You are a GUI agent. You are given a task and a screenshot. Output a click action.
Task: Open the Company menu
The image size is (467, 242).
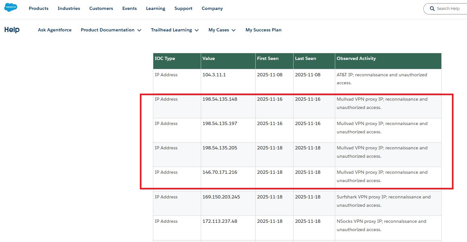(x=212, y=9)
